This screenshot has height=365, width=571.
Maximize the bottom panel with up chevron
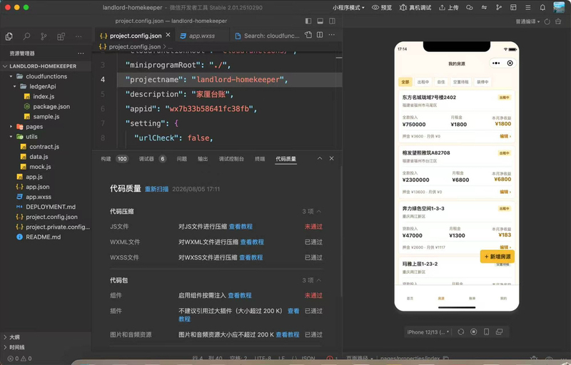(319, 158)
